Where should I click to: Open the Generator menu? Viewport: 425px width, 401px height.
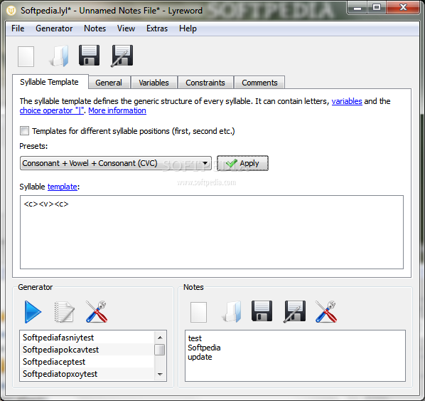coord(54,28)
